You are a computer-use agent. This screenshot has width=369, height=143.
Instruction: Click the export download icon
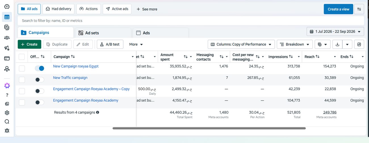(337, 44)
